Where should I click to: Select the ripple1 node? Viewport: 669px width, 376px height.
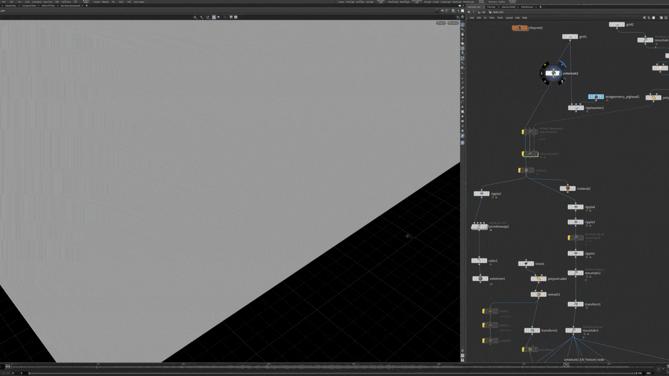(576, 253)
